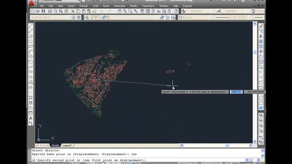Click Make Object's Layer Current icon
The height and width of the screenshot is (164, 292).
click(x=162, y=17)
